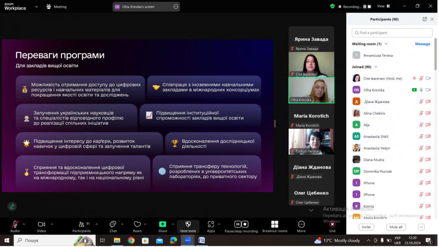Select Ksenia in participant list
Screen dimensions: 439x247
[x=390, y=206]
